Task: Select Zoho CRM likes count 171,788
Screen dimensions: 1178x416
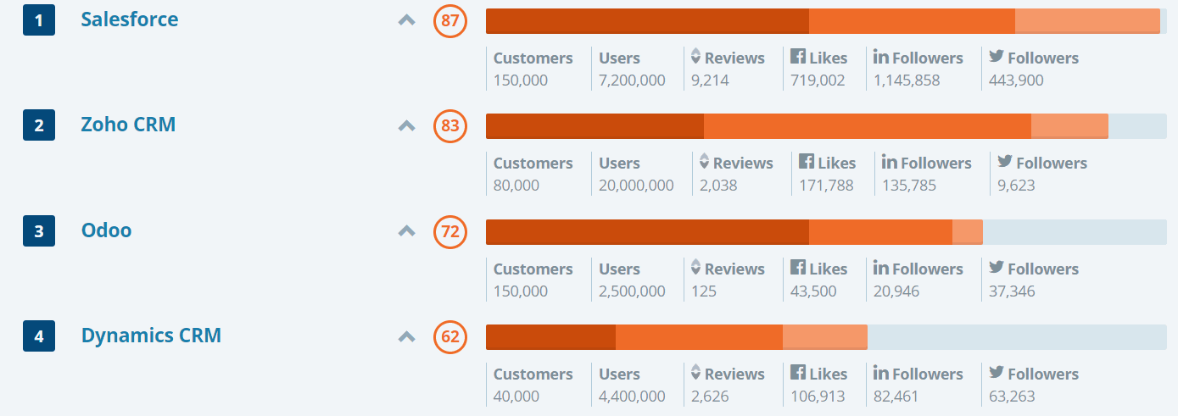Action: point(826,186)
